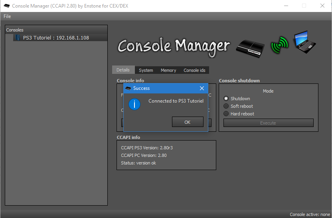
Task: Open the File menu
Action: (x=7, y=16)
